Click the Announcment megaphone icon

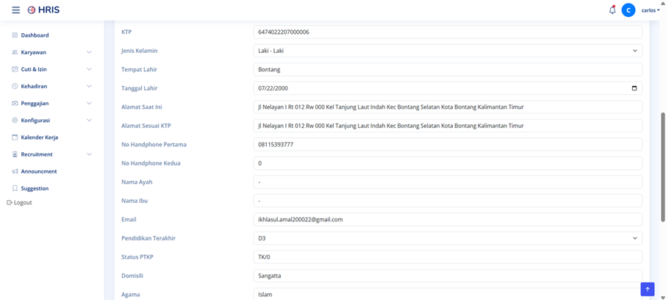15,171
